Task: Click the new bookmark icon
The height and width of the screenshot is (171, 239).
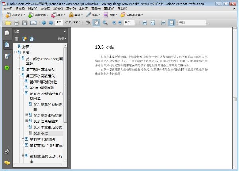Action: coord(24,39)
